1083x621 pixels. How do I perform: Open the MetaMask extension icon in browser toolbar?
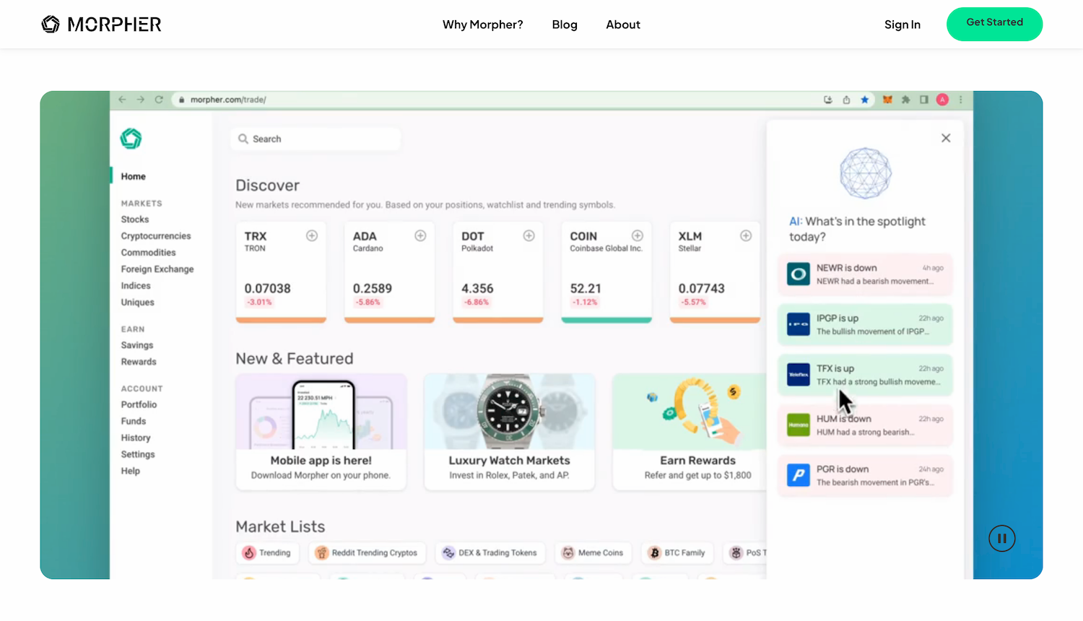point(886,100)
